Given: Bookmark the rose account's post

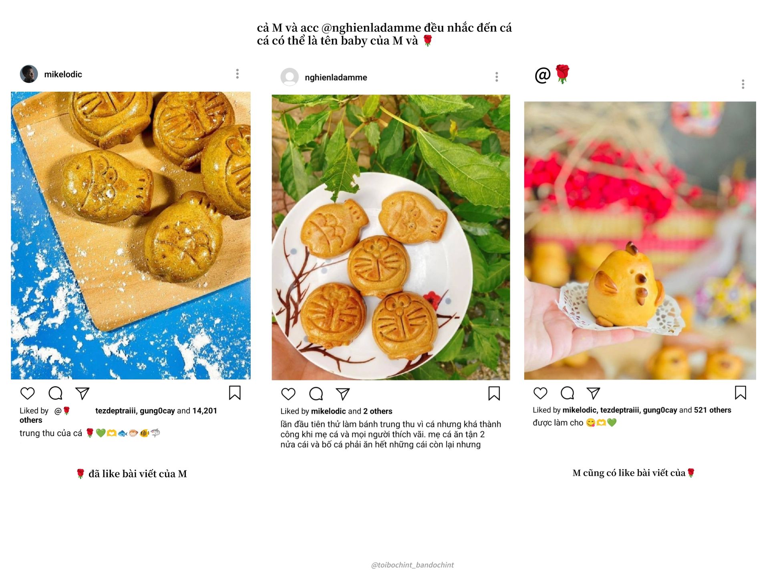Looking at the screenshot, I should (741, 392).
